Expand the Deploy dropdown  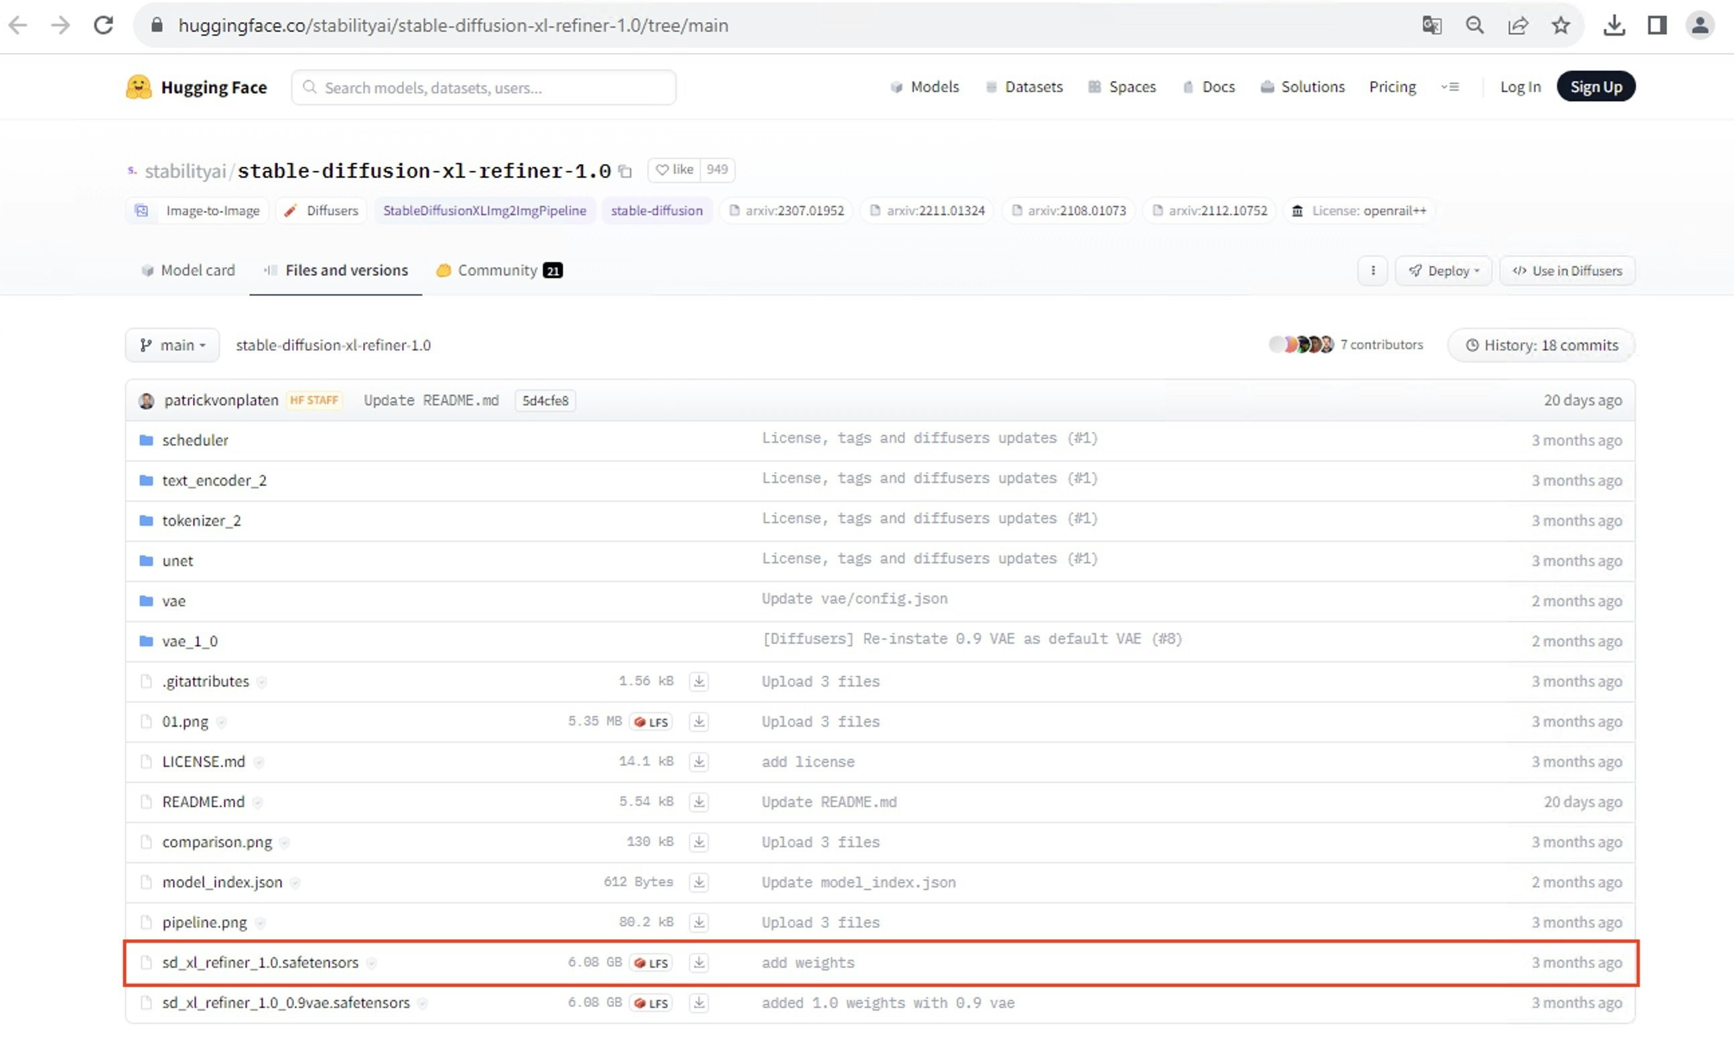pyautogui.click(x=1443, y=271)
